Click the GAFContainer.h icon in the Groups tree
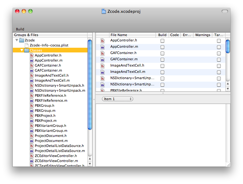The height and width of the screenshot is (184, 243). coord(32,66)
